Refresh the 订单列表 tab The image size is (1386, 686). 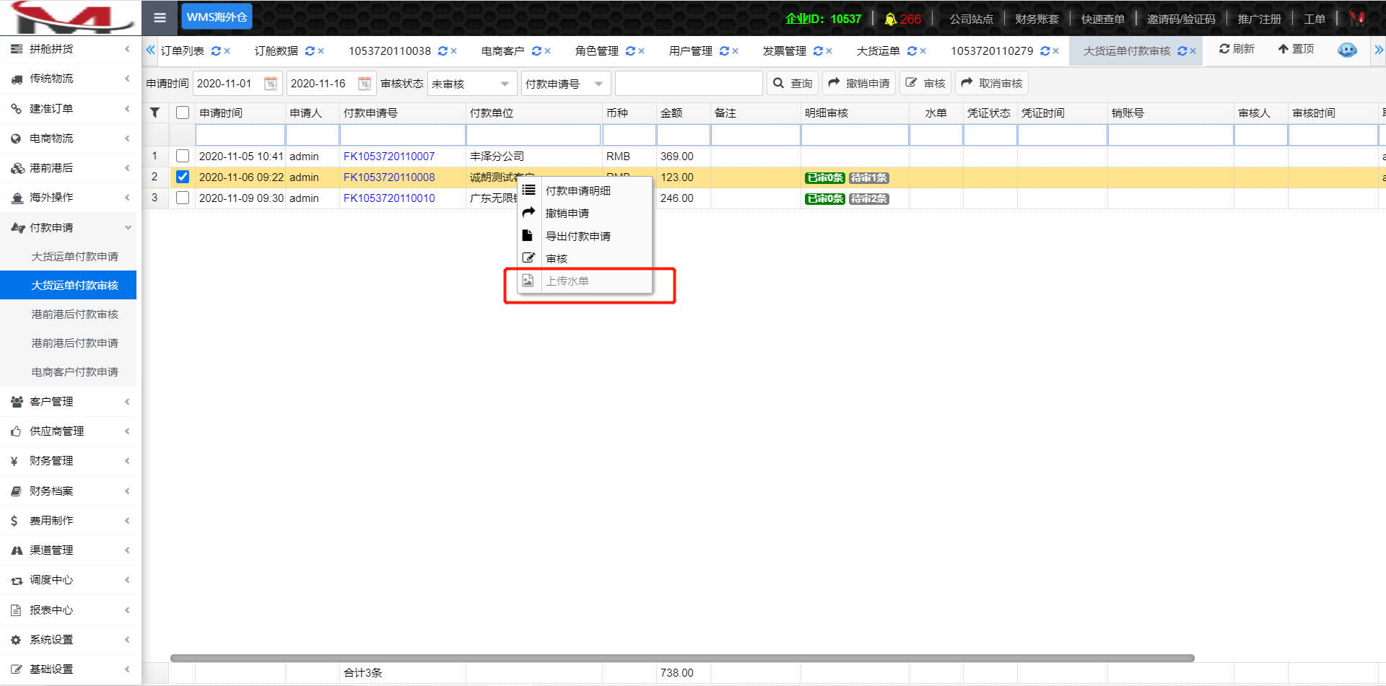coord(215,51)
